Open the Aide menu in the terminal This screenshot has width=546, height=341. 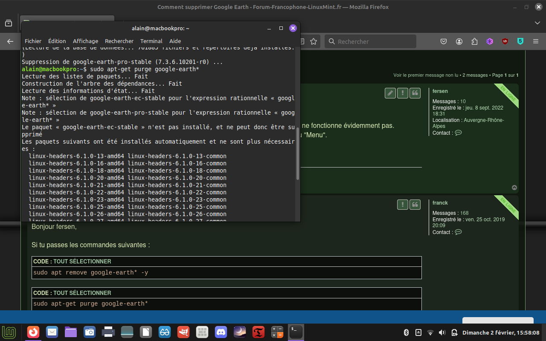(175, 41)
